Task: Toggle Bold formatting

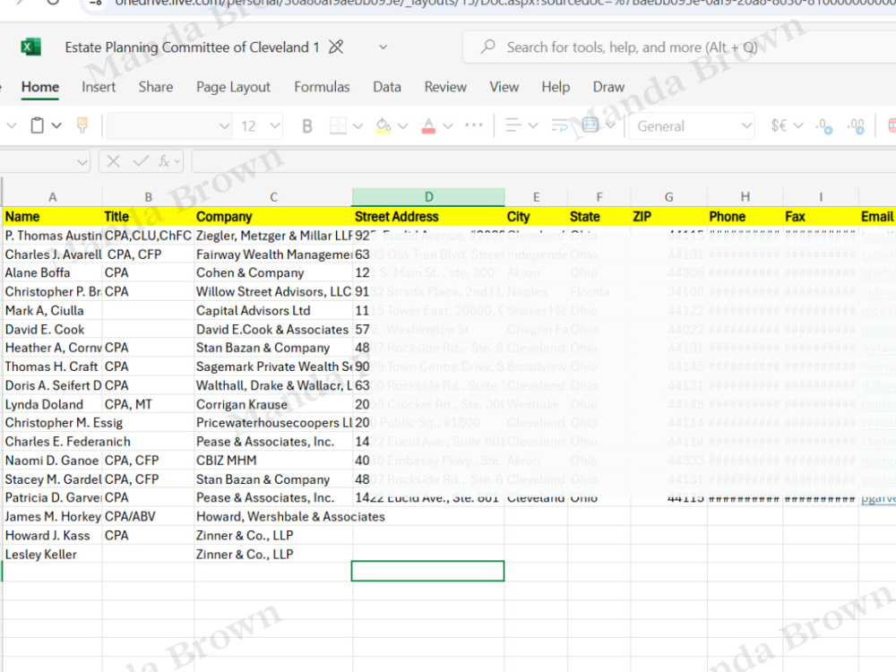Action: click(306, 125)
